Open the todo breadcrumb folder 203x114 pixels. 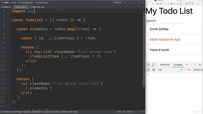(x=5, y=3)
